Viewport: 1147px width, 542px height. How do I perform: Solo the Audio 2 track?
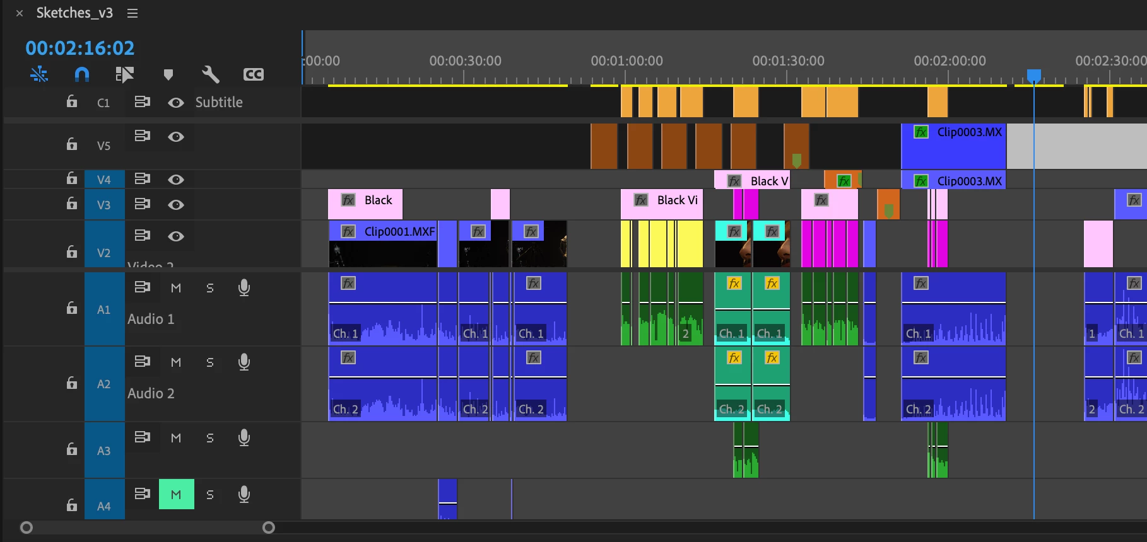[x=210, y=362]
